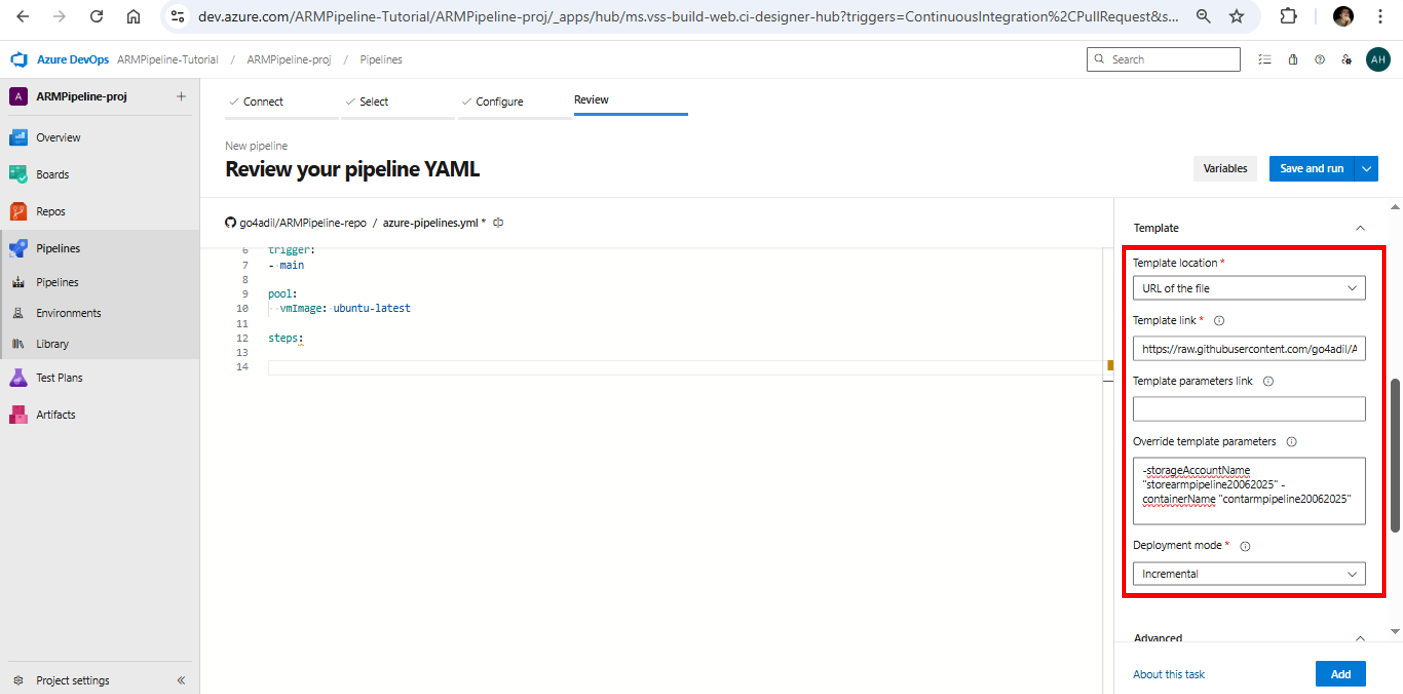
Task: Click the copy icon beside azure-pipelines.yml
Action: point(498,223)
